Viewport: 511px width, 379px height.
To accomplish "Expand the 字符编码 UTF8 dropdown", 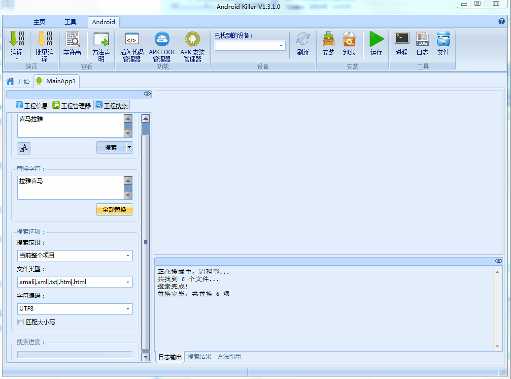I will click(x=128, y=309).
